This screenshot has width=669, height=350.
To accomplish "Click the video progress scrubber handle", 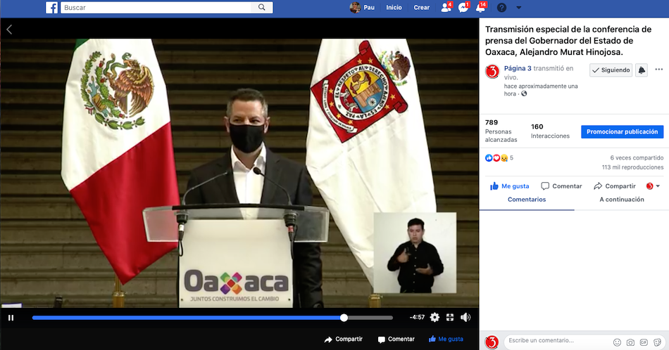I will tap(344, 318).
